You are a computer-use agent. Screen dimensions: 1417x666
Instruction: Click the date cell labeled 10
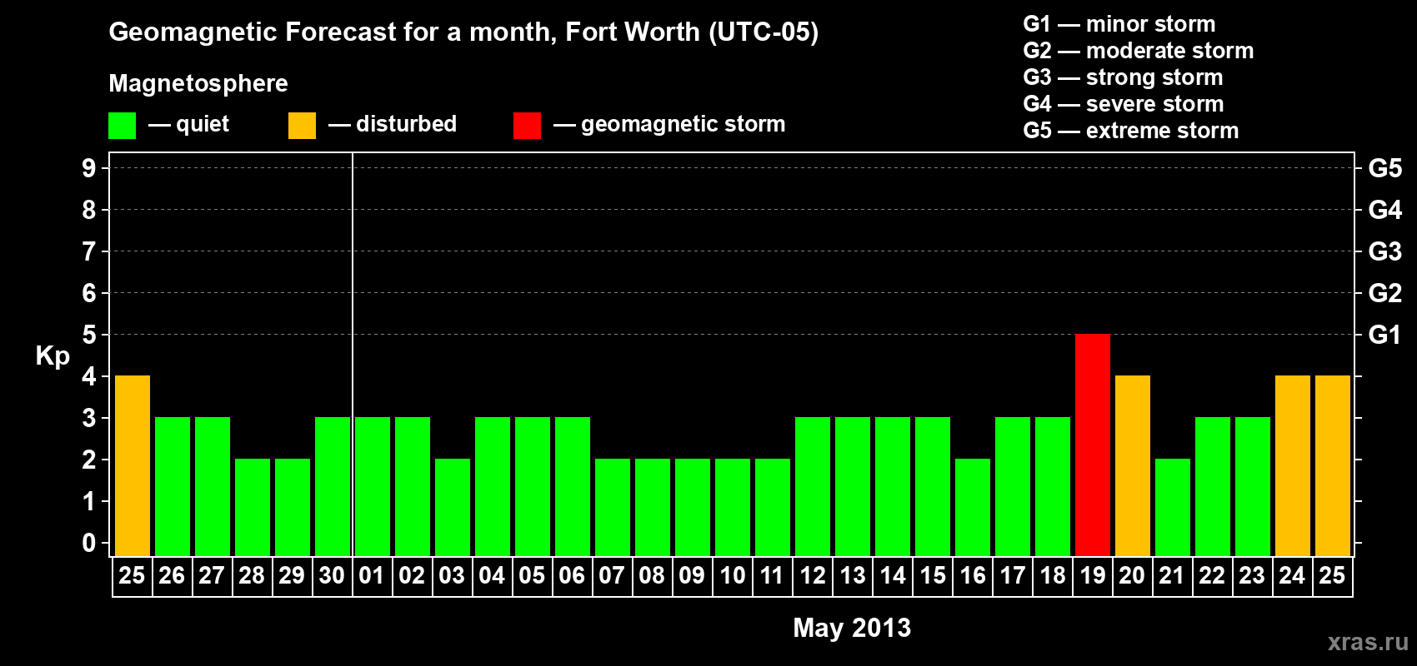(x=733, y=576)
